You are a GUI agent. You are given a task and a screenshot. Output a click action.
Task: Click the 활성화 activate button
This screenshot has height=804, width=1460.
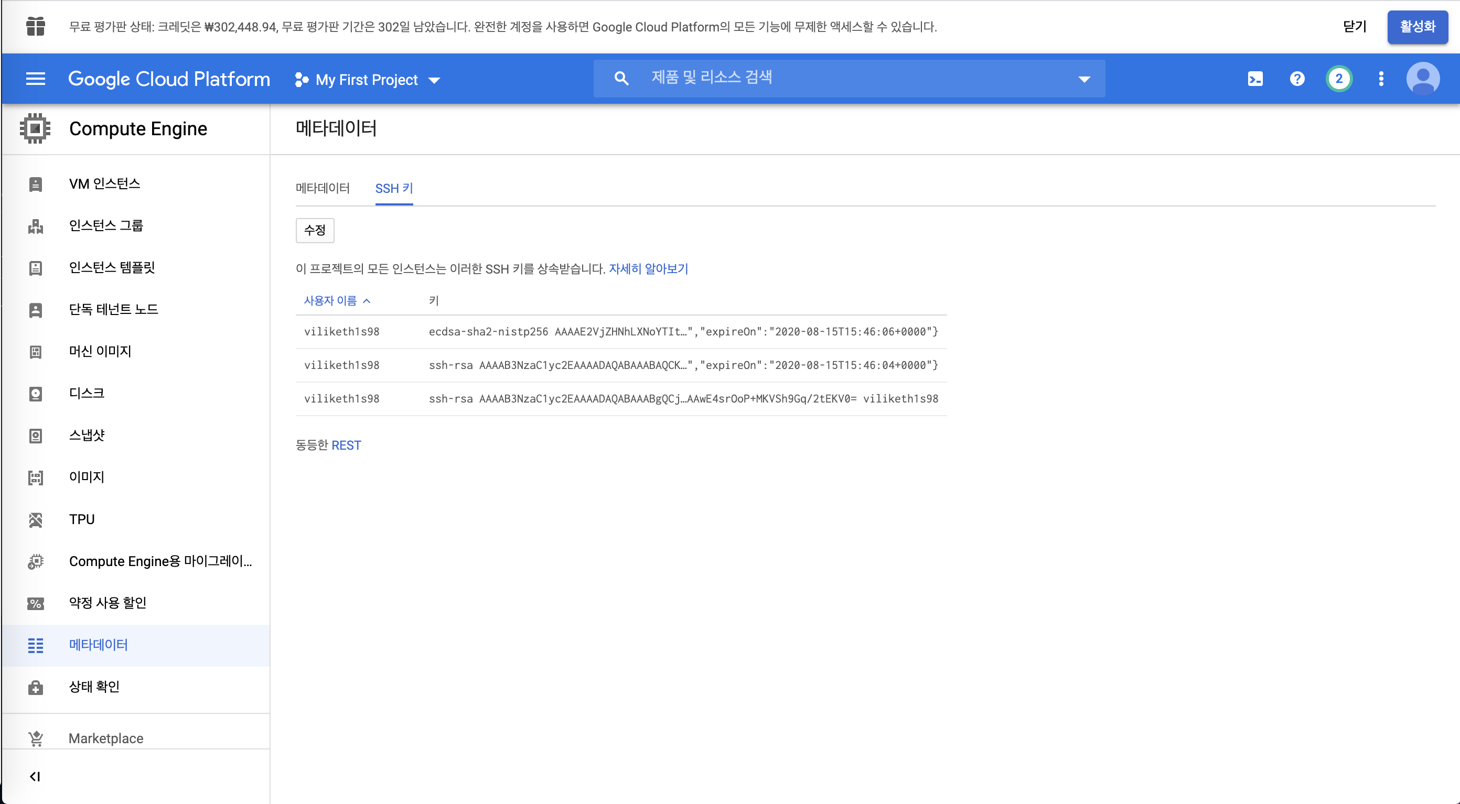pos(1418,26)
